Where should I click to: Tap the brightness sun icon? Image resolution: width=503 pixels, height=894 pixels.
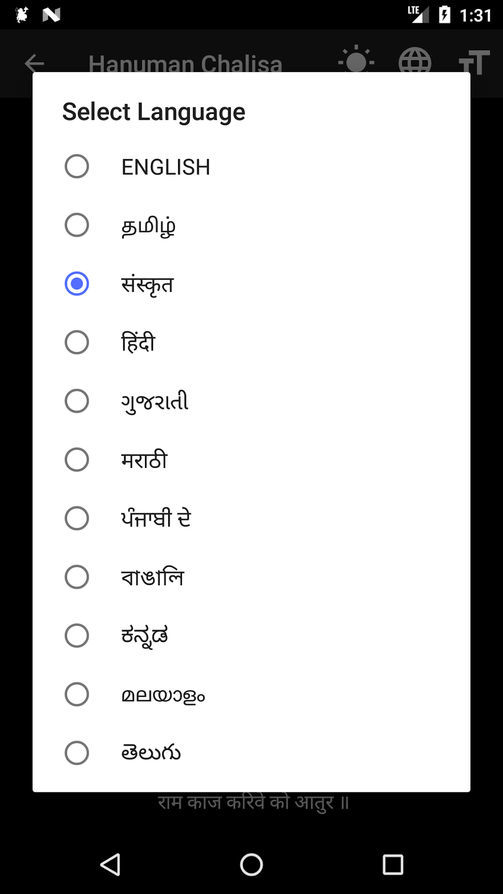point(356,61)
